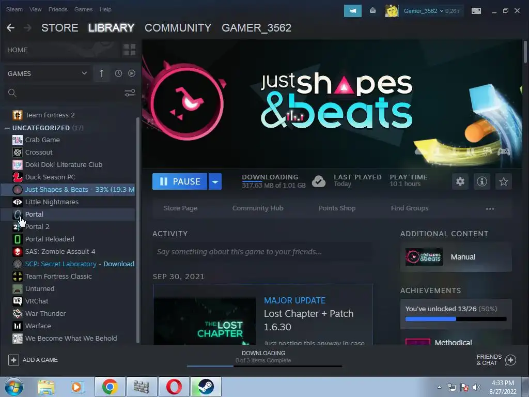
Task: Click the sort ascending arrow icon
Action: [102, 73]
